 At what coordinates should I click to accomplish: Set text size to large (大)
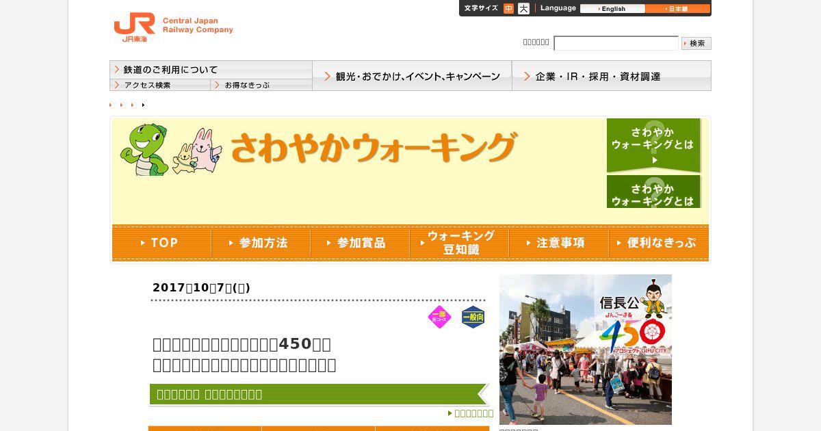tap(523, 9)
